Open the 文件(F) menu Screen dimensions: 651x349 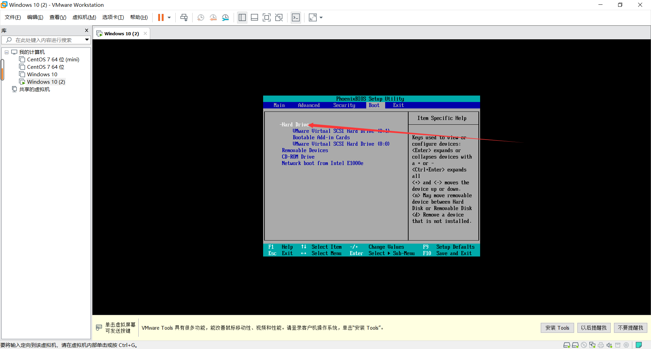point(13,17)
